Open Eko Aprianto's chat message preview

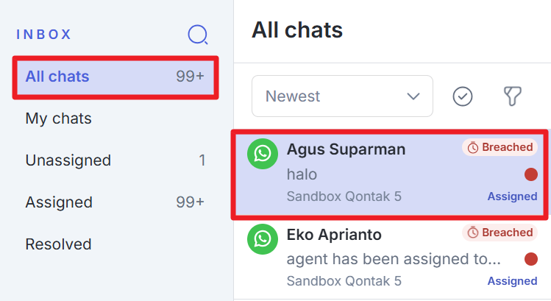click(x=394, y=260)
